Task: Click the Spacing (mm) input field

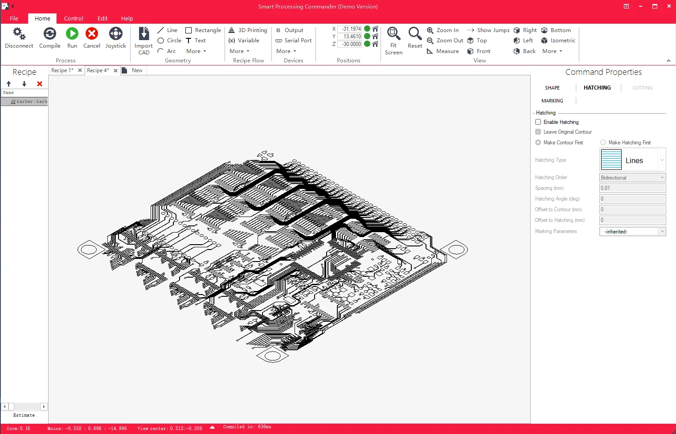Action: pyautogui.click(x=633, y=188)
